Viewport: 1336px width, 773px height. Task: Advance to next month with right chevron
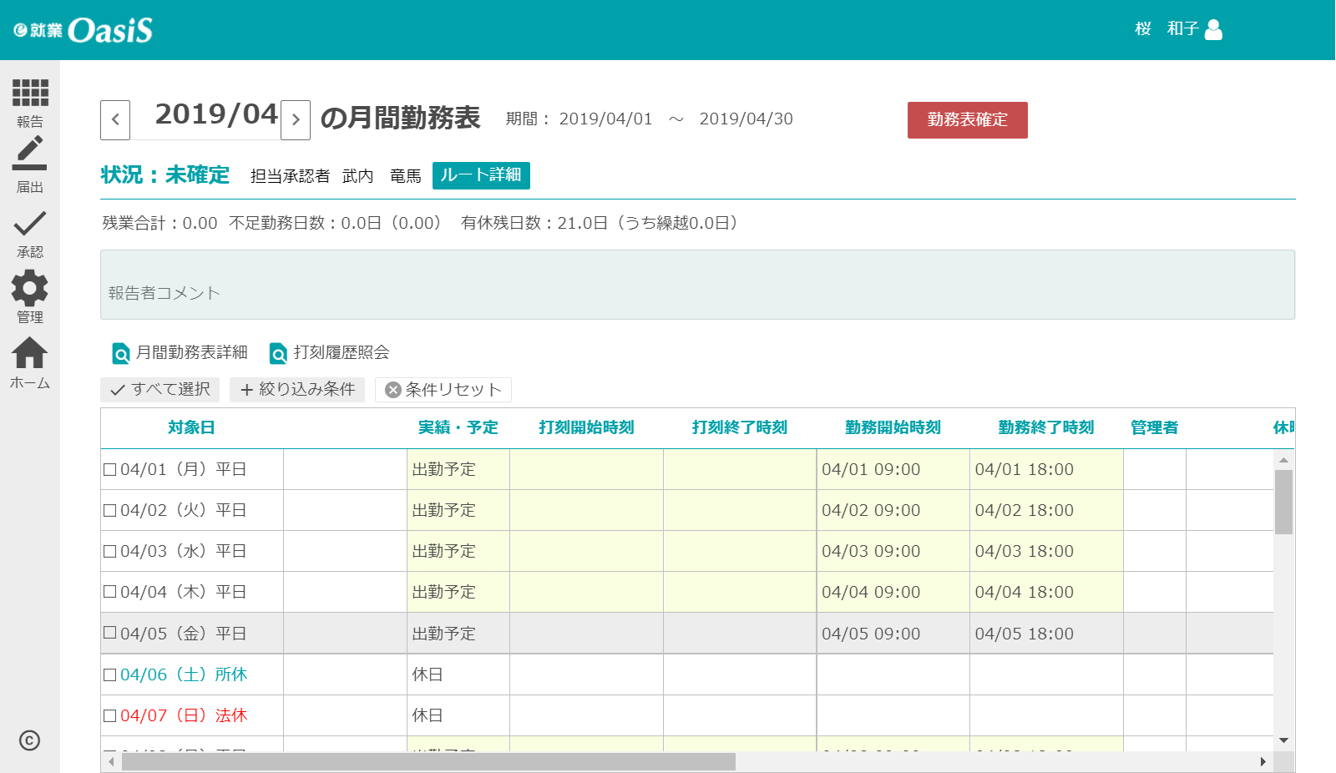click(296, 120)
